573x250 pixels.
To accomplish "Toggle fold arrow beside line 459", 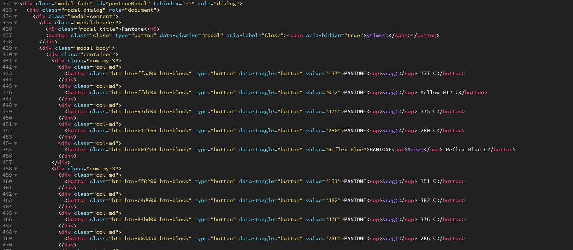I will pyautogui.click(x=16, y=175).
